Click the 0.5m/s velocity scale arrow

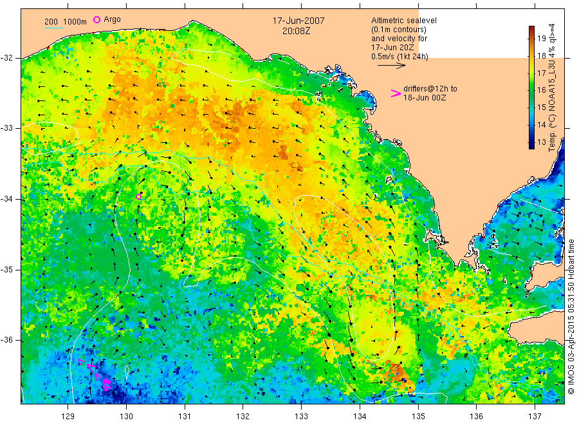tap(391, 66)
